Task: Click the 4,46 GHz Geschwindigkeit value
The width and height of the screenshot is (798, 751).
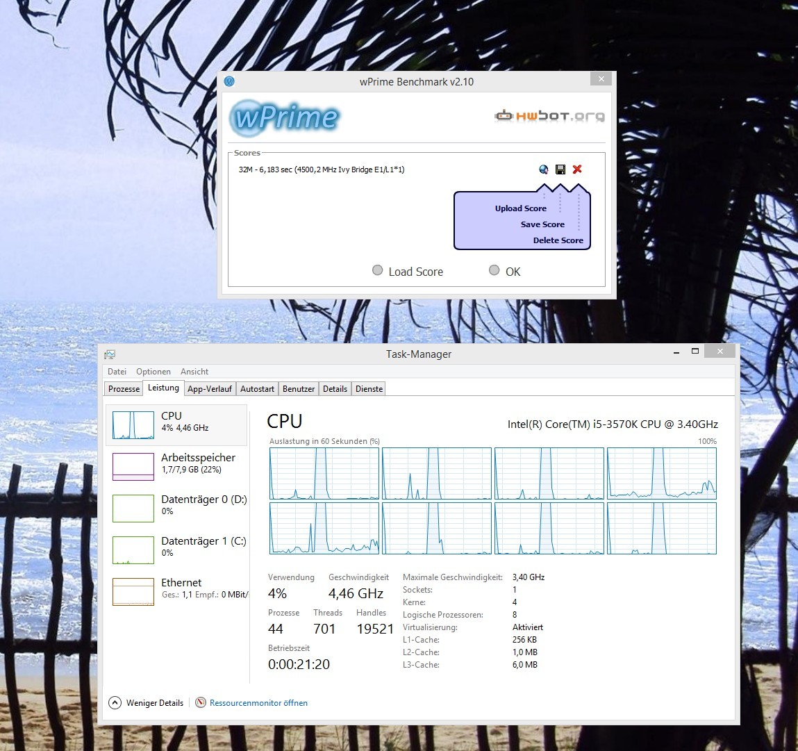Action: (x=356, y=594)
